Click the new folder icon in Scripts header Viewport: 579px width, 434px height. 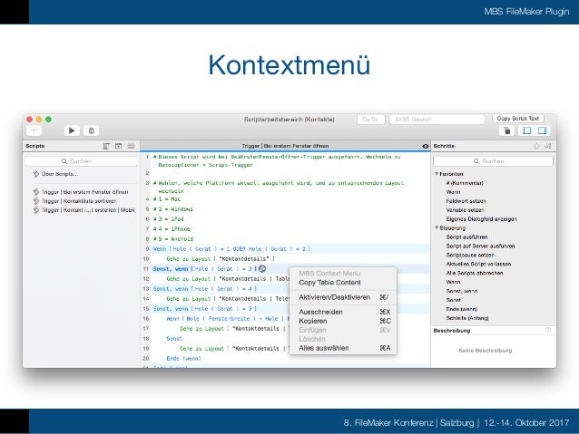point(118,146)
